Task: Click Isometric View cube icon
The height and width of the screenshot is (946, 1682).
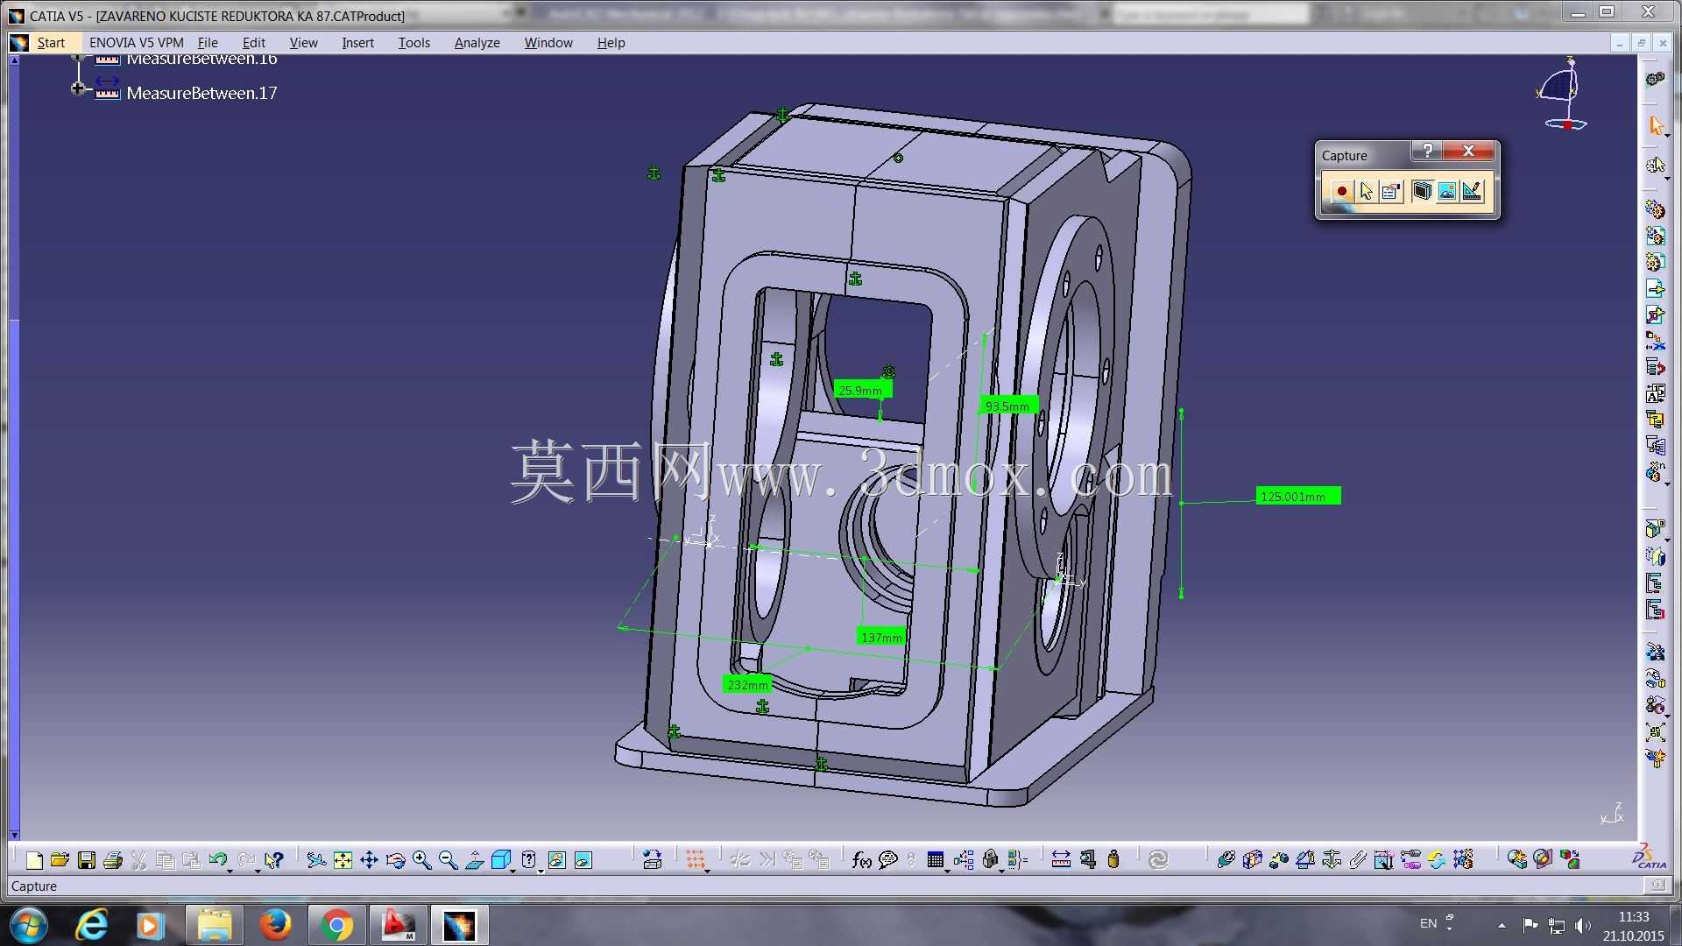Action: [500, 860]
